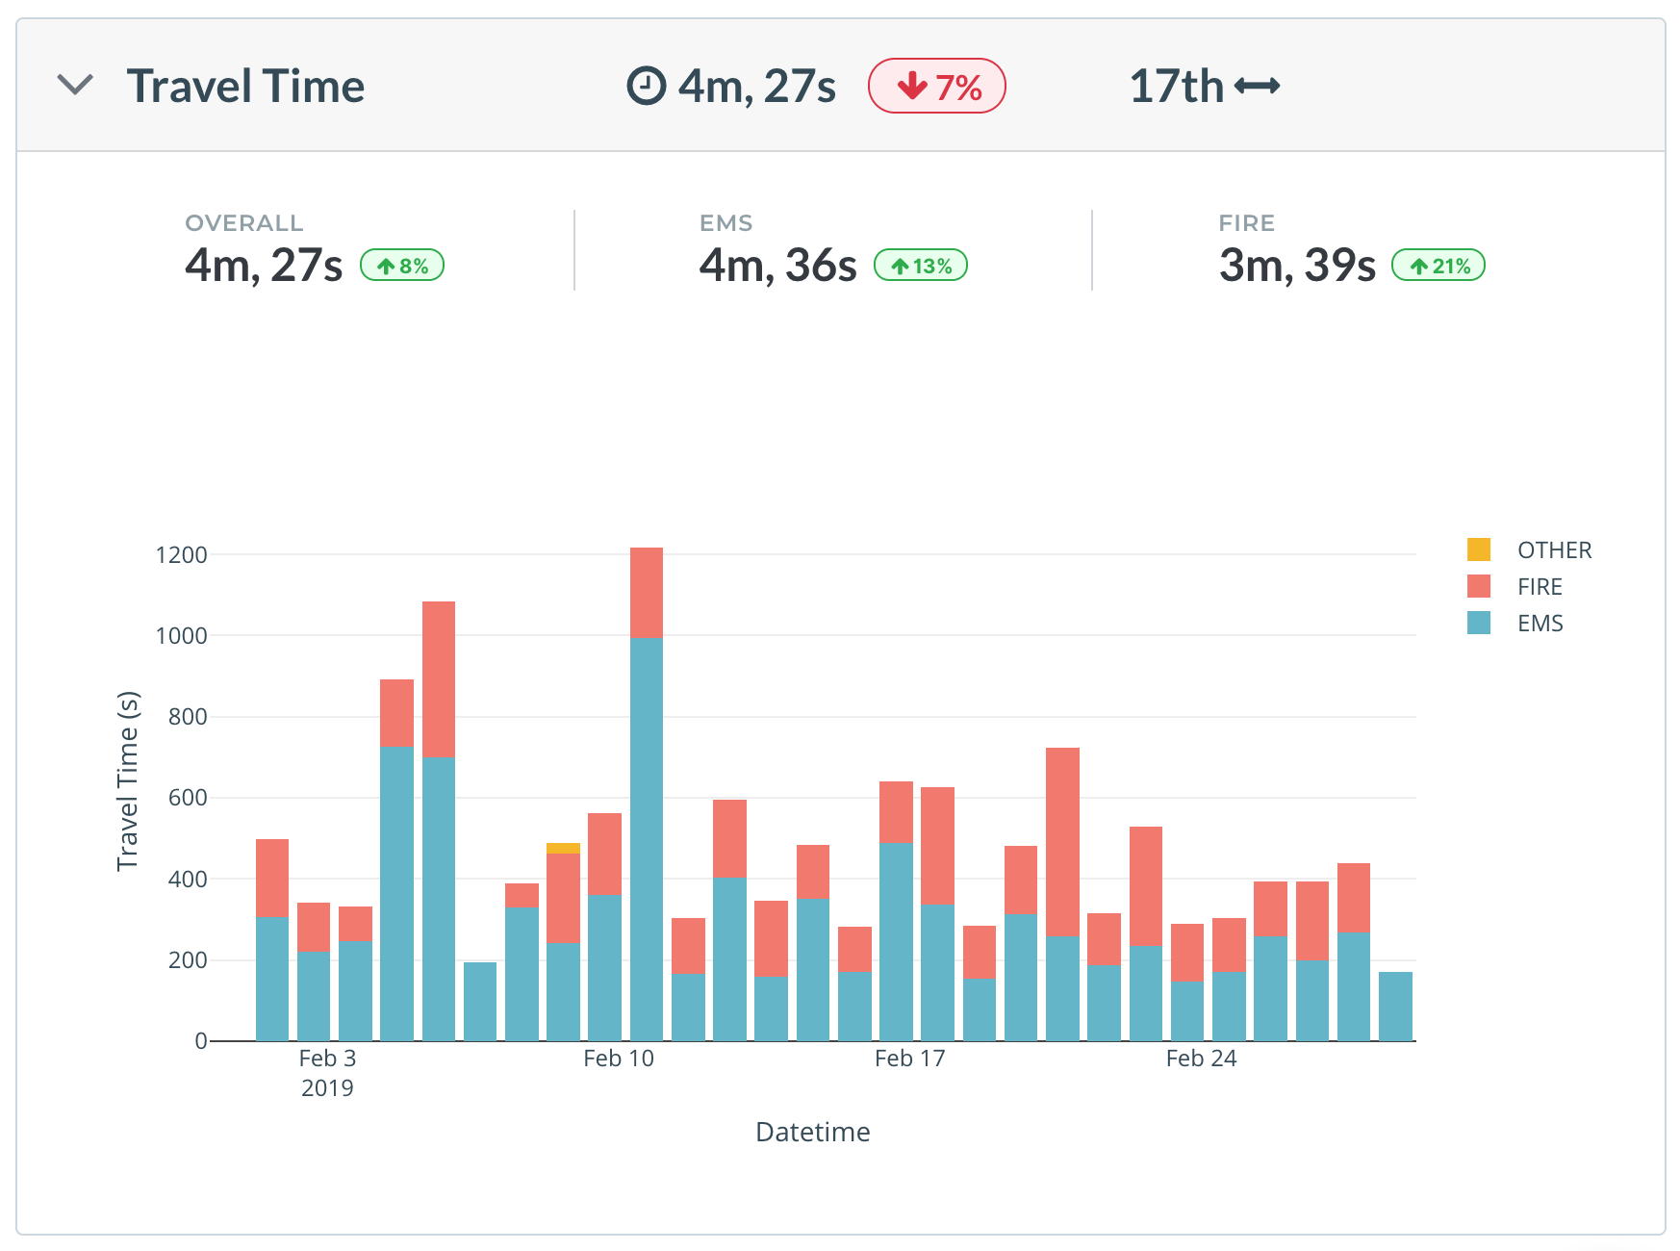Click the last EMS-only bar on the right
The height and width of the screenshot is (1251, 1680).
(x=1394, y=1006)
